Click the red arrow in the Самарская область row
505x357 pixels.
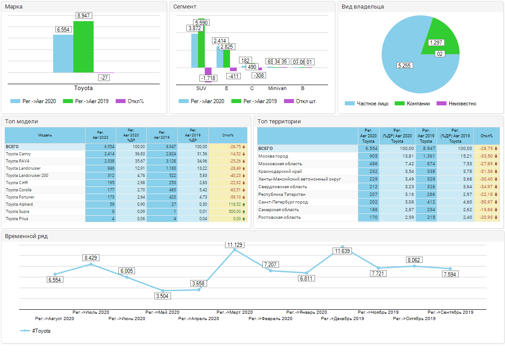(496, 210)
